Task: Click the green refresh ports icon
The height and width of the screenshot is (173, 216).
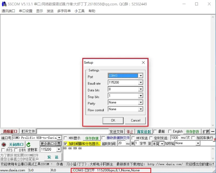Action: pos(29,144)
